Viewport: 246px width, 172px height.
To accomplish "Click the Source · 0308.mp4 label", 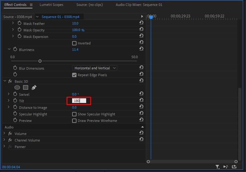I will (17, 17).
